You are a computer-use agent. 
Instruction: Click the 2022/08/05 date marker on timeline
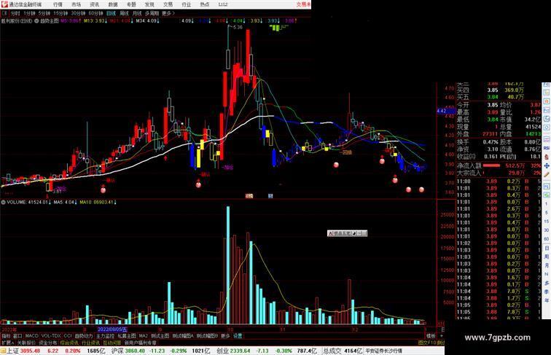[112, 329]
